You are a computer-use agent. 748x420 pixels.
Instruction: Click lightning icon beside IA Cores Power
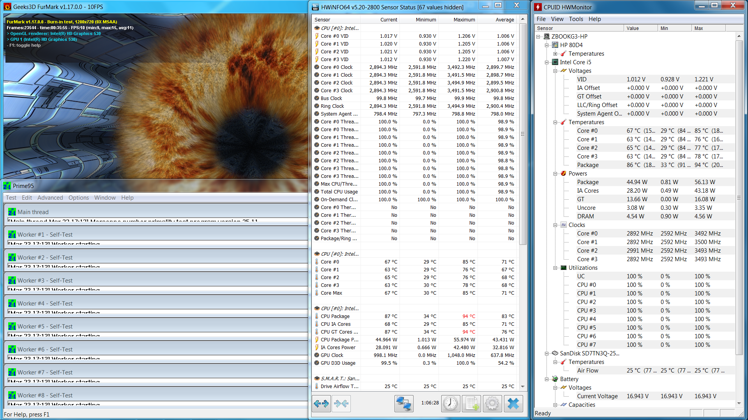tap(317, 347)
